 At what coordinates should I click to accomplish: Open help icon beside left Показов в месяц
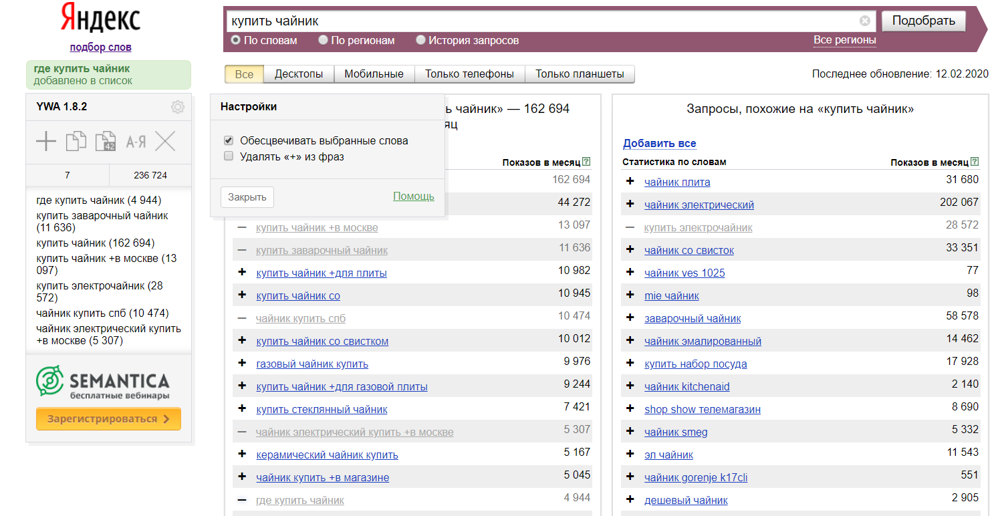pyautogui.click(x=586, y=162)
